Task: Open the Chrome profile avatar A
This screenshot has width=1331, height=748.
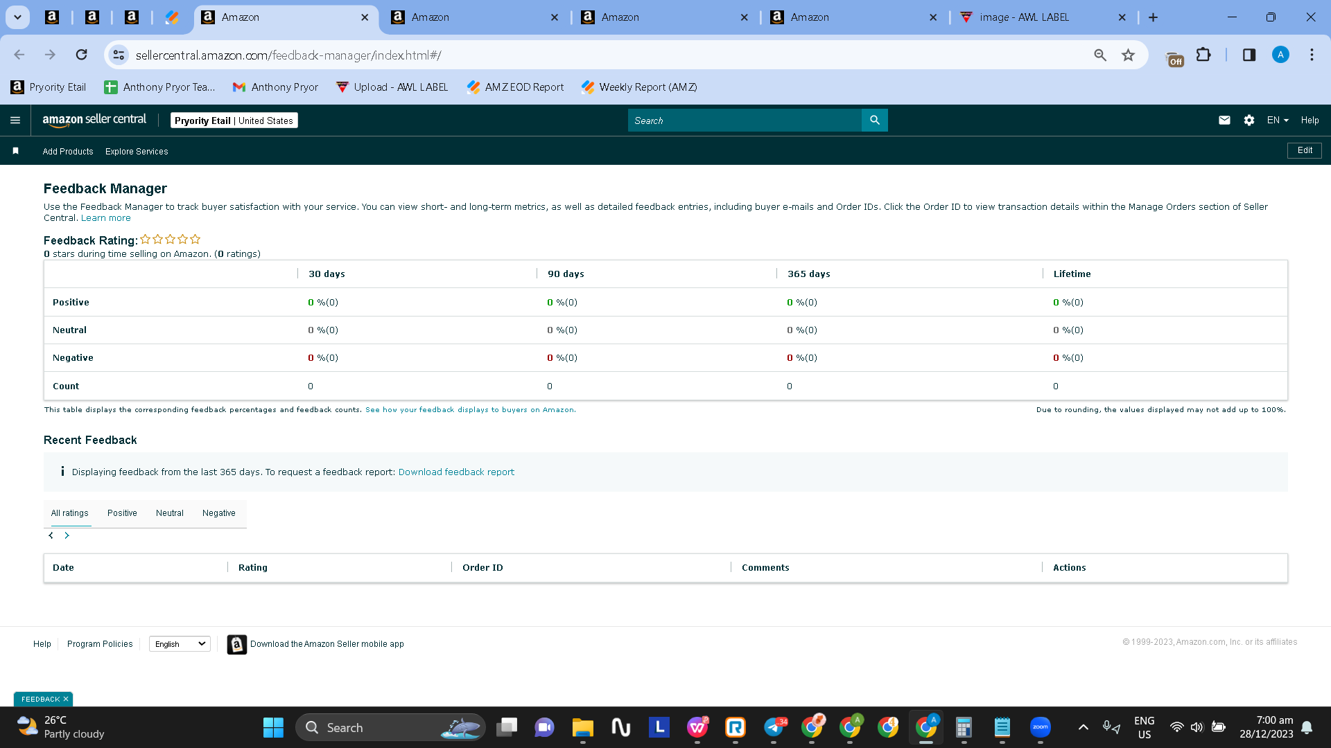Action: pos(1280,55)
